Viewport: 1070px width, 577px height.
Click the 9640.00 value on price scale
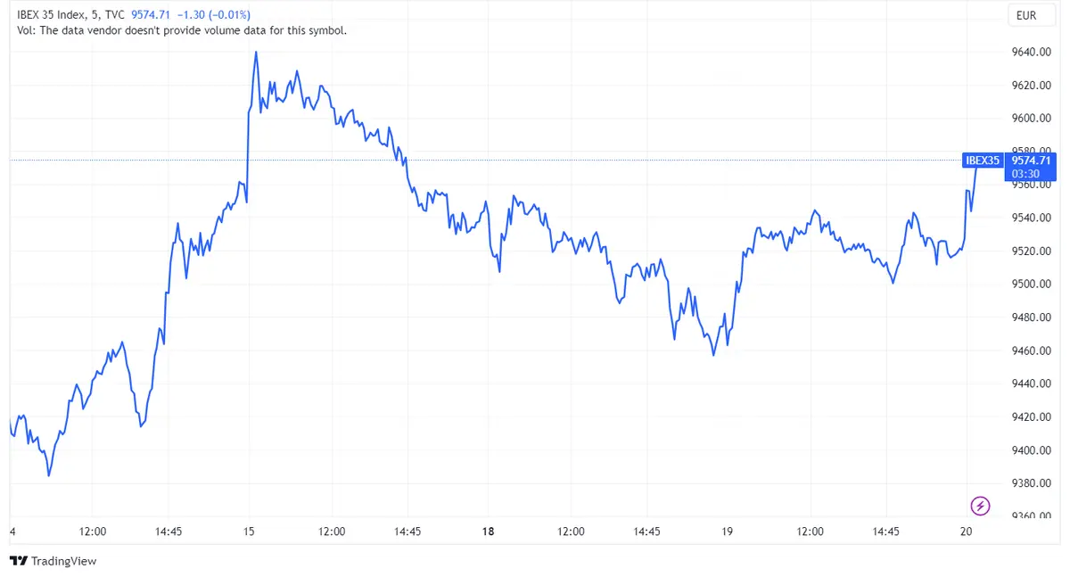click(1031, 52)
